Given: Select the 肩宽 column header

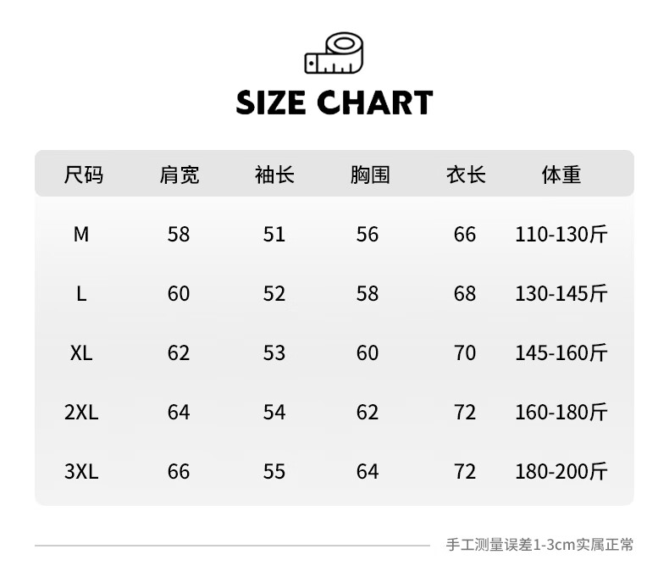Looking at the screenshot, I should (x=180, y=175).
